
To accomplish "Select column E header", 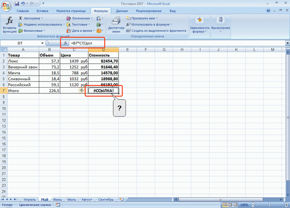I will pos(127,49).
